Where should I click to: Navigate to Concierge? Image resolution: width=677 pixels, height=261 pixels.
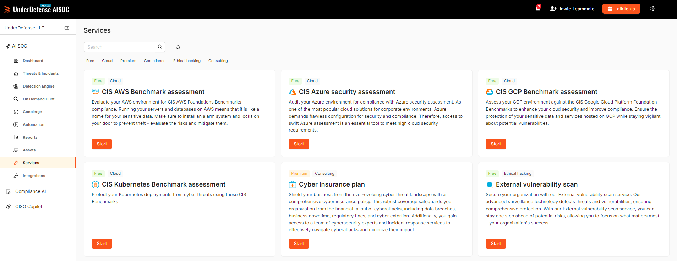32,112
